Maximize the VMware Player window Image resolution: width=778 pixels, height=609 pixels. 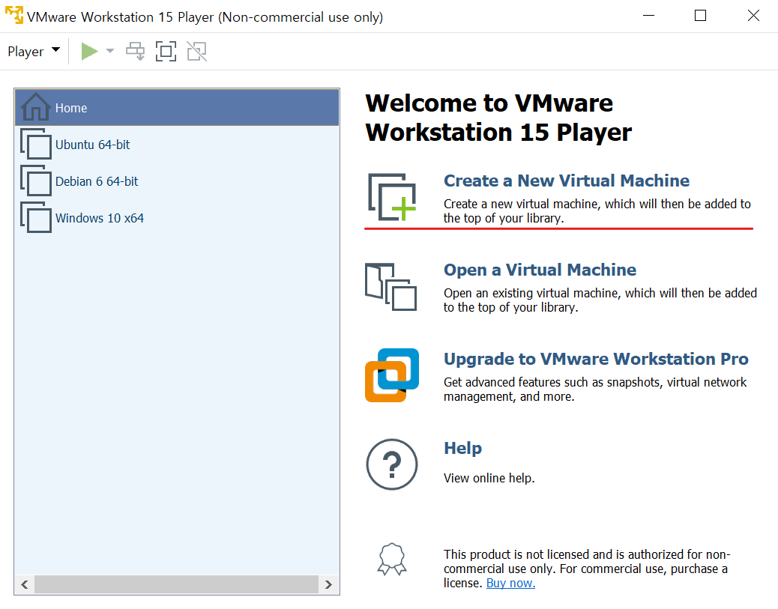tap(700, 16)
